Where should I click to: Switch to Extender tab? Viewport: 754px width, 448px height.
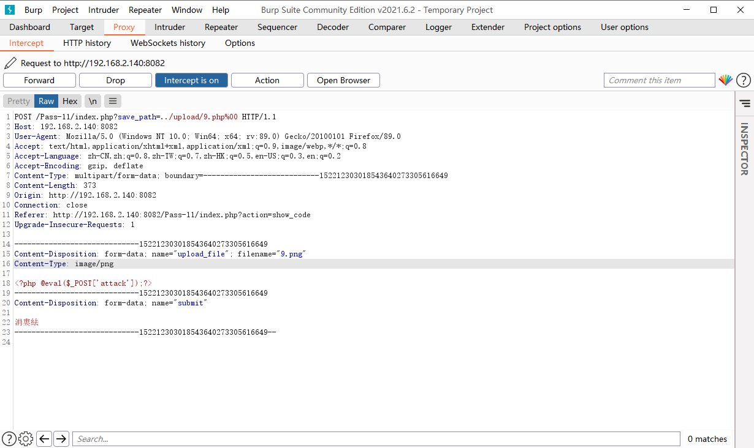[x=488, y=27]
